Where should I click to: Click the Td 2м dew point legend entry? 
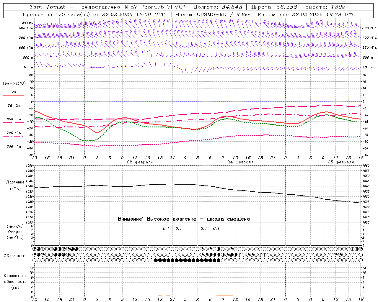[14, 106]
